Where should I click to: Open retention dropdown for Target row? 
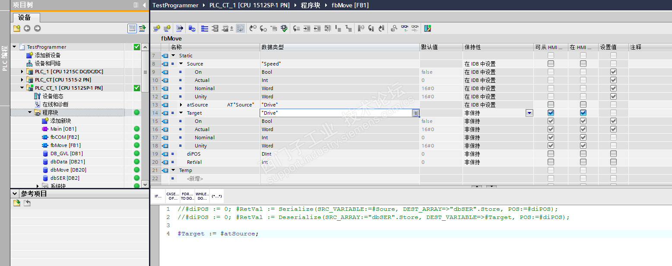(x=529, y=113)
